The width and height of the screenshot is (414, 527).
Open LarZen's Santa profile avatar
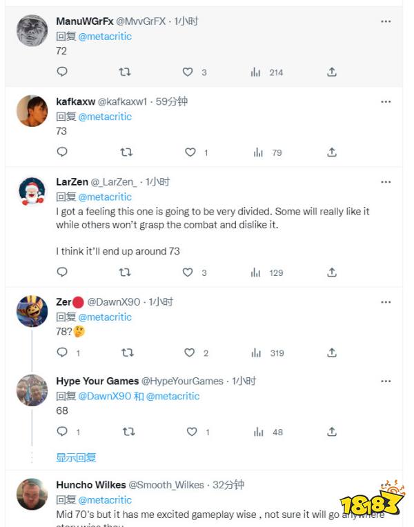point(32,191)
